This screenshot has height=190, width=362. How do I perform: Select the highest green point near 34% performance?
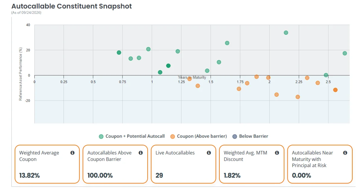pyautogui.click(x=286, y=33)
